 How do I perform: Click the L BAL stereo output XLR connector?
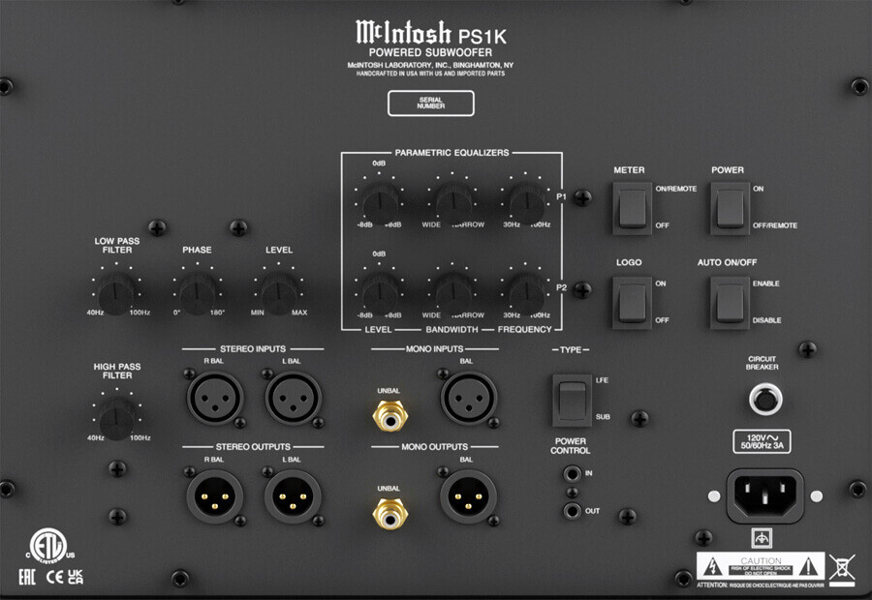pyautogui.click(x=293, y=496)
